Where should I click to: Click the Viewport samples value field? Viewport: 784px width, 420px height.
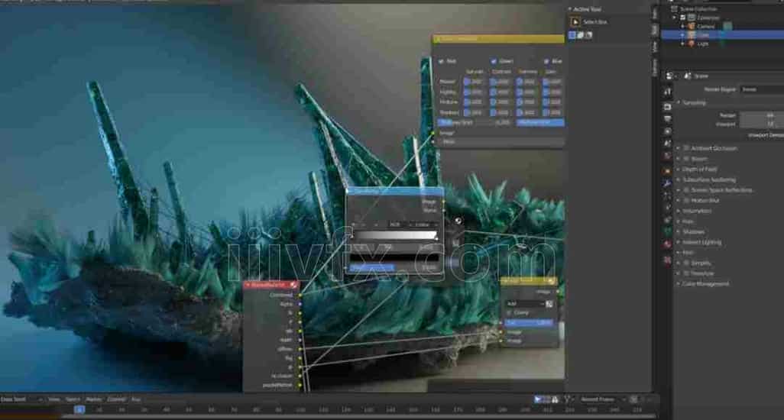click(762, 124)
